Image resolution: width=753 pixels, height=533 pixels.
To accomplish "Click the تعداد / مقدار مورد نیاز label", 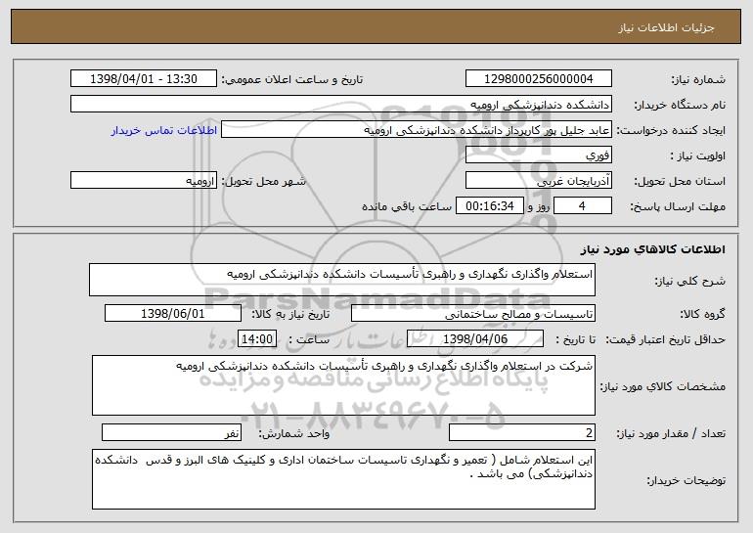I will (x=671, y=433).
